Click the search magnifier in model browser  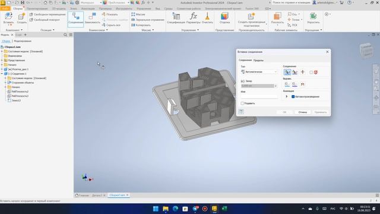[x=65, y=35]
